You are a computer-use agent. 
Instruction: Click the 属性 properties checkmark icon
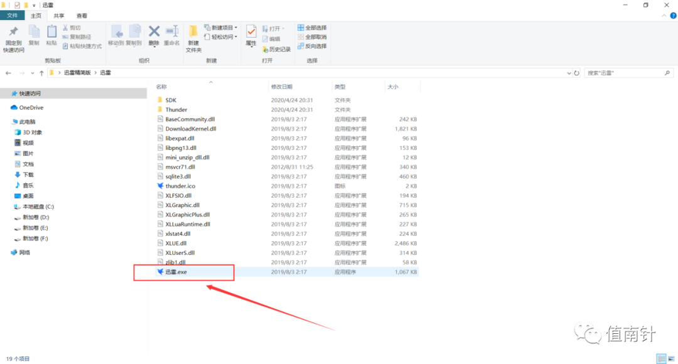250,31
